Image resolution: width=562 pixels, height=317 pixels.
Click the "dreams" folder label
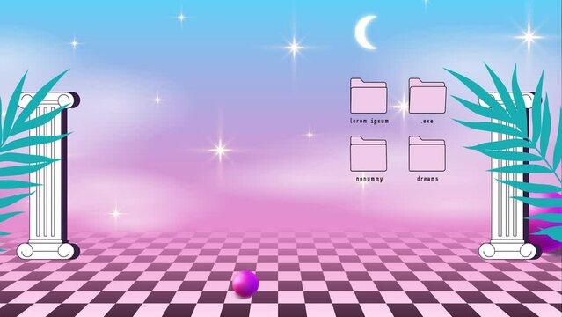427,179
